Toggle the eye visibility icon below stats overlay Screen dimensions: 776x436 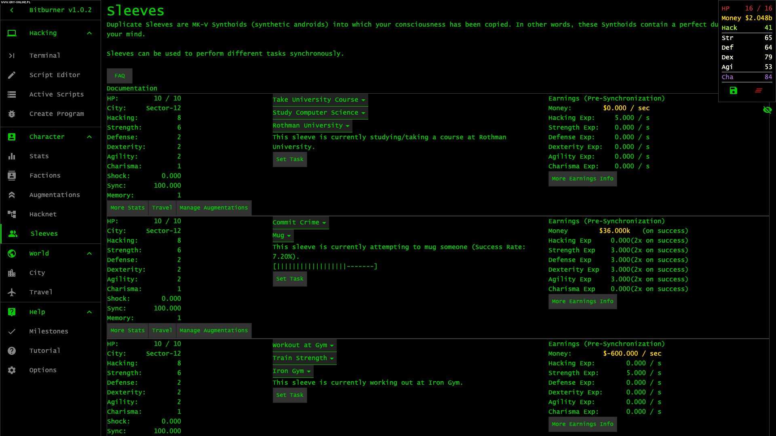(x=768, y=110)
